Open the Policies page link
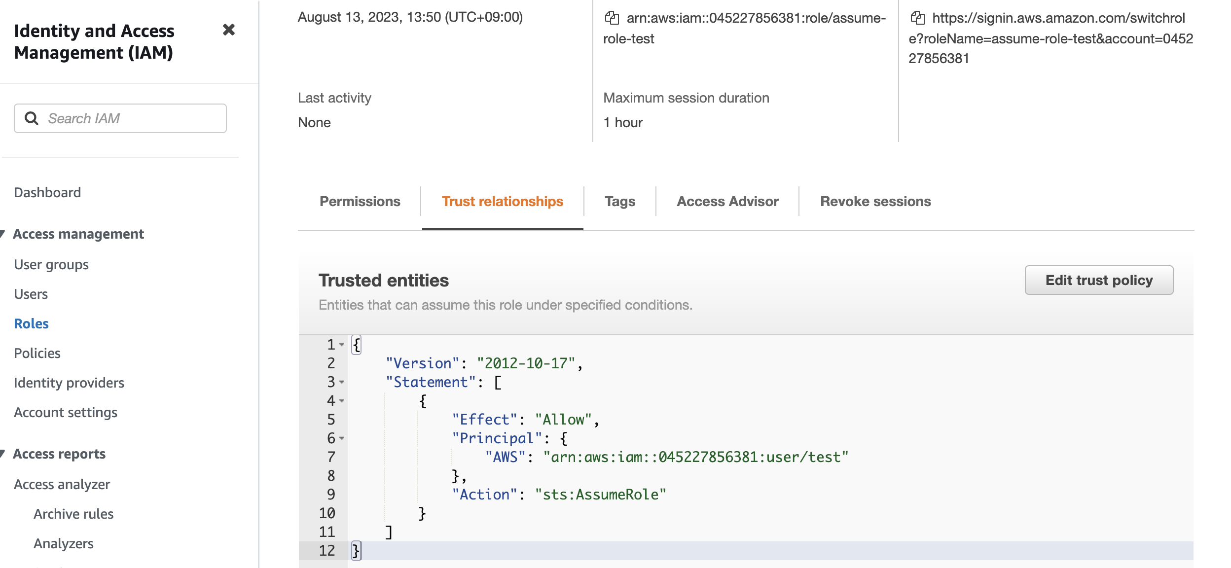Screen dimensions: 1231x568 tap(37, 354)
